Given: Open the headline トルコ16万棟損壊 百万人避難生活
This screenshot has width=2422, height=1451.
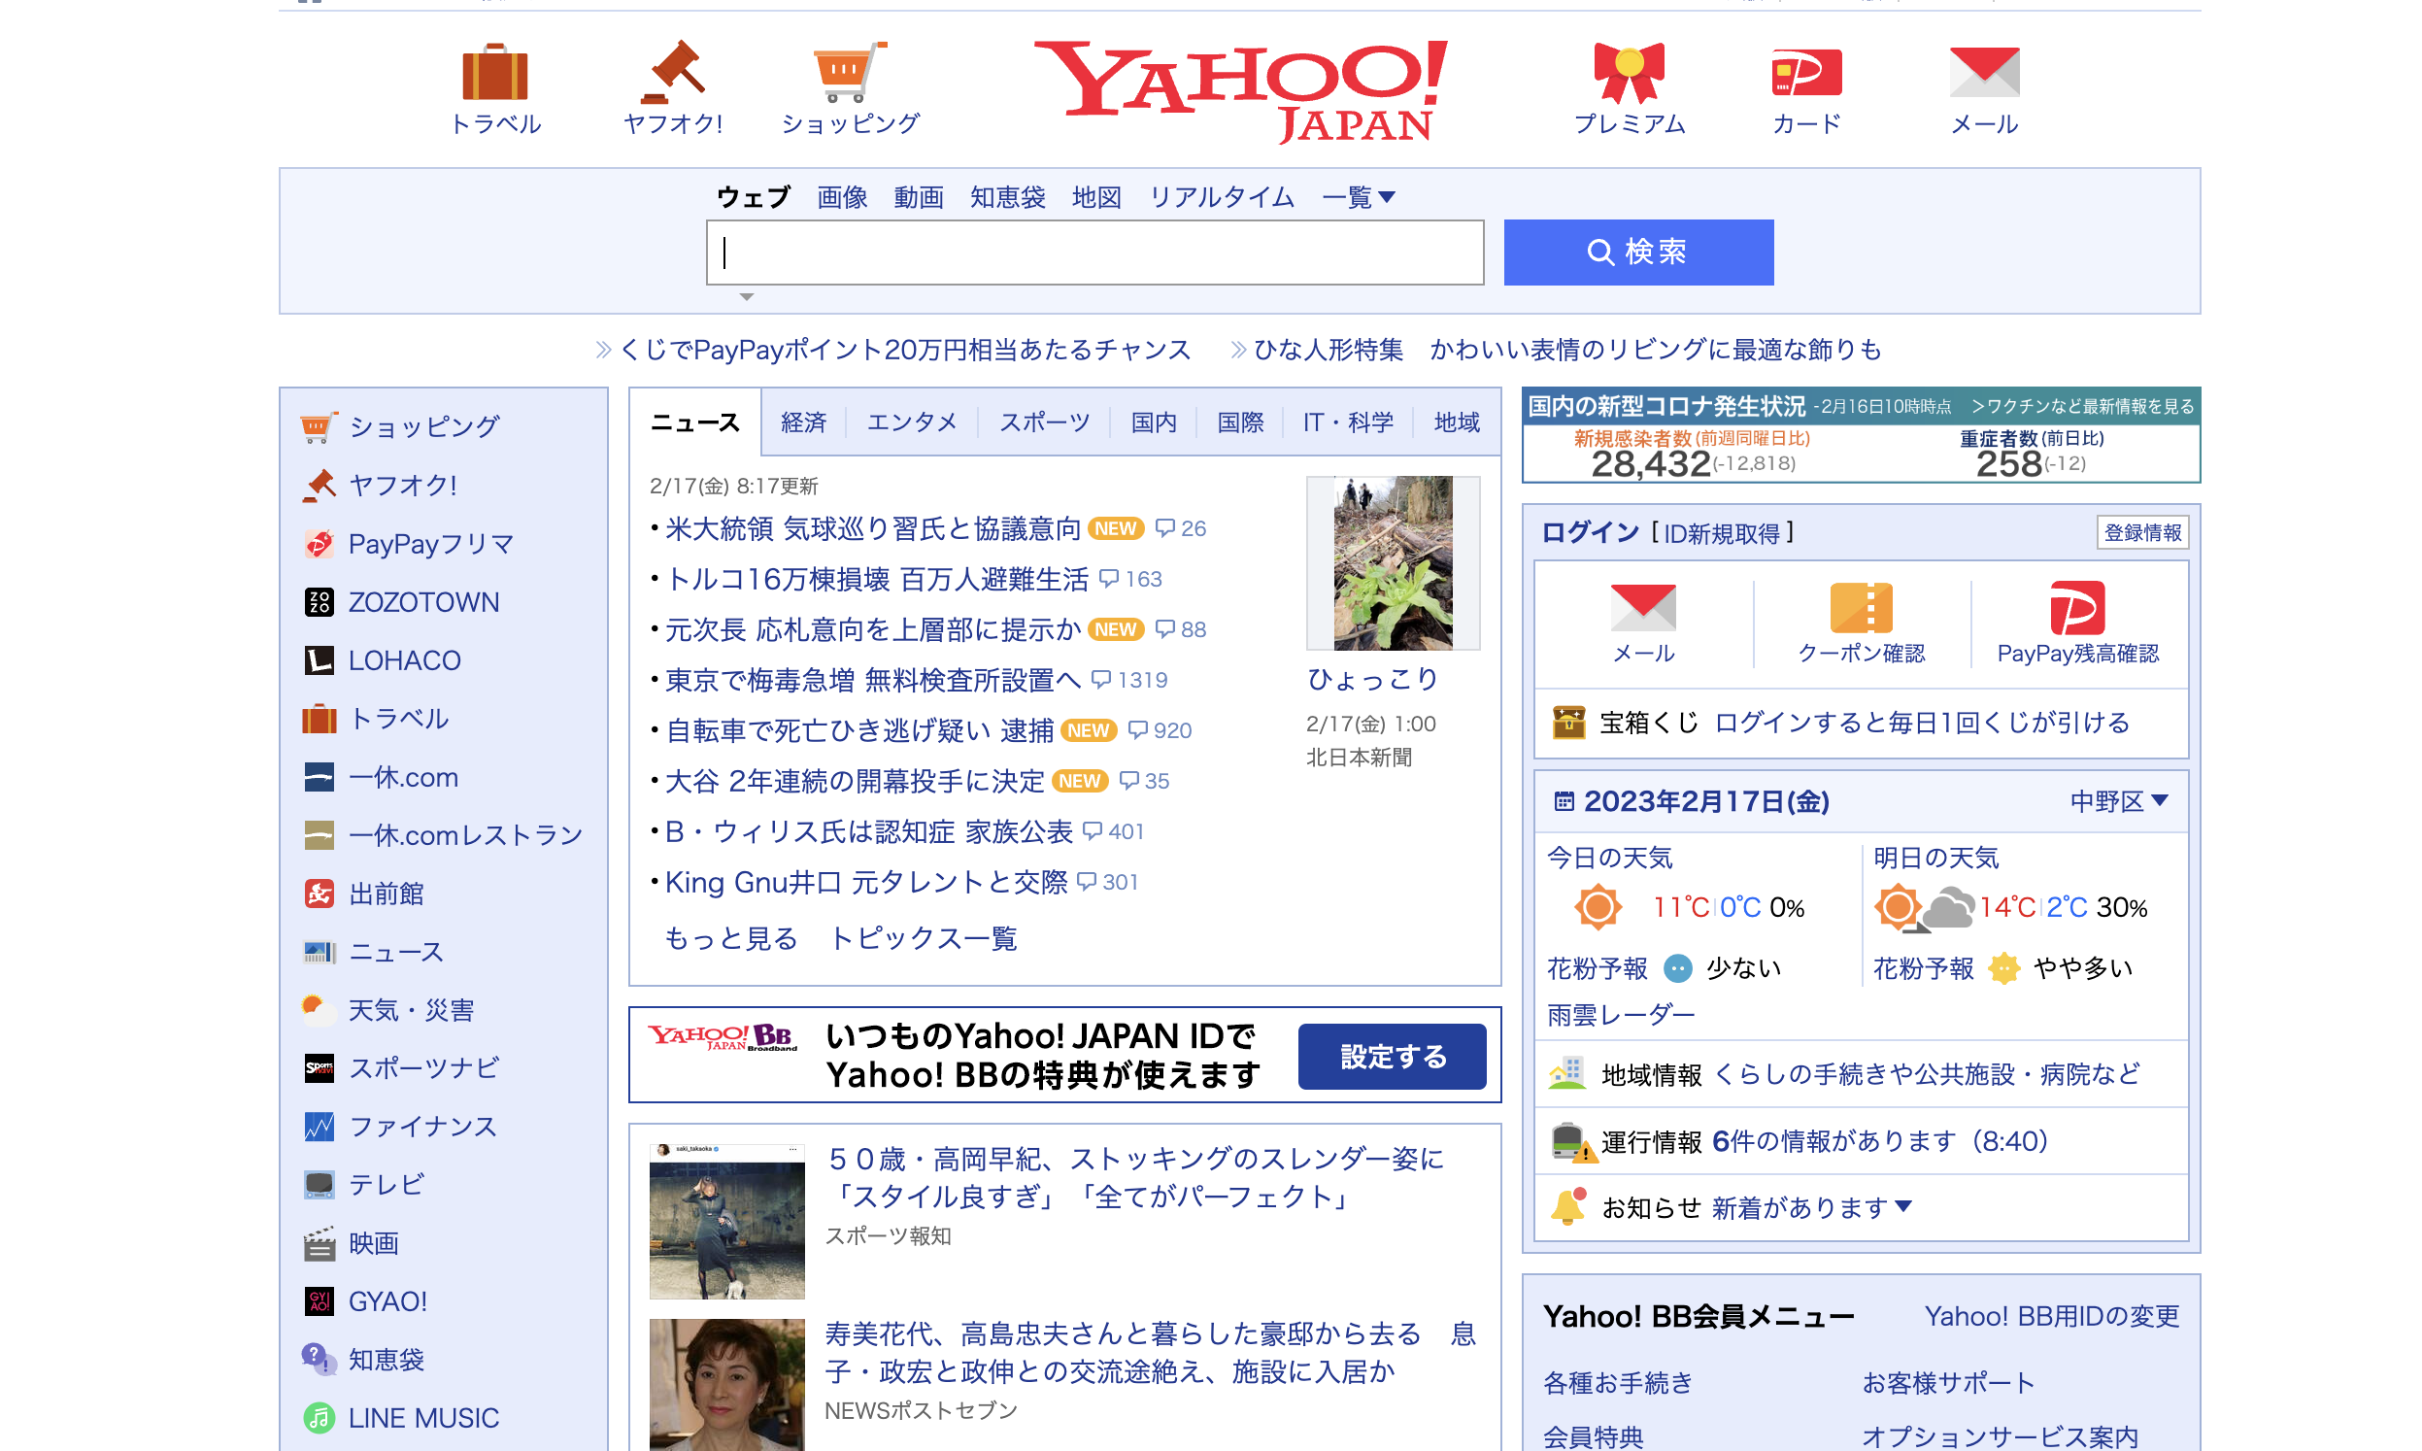Looking at the screenshot, I should click(x=877, y=580).
